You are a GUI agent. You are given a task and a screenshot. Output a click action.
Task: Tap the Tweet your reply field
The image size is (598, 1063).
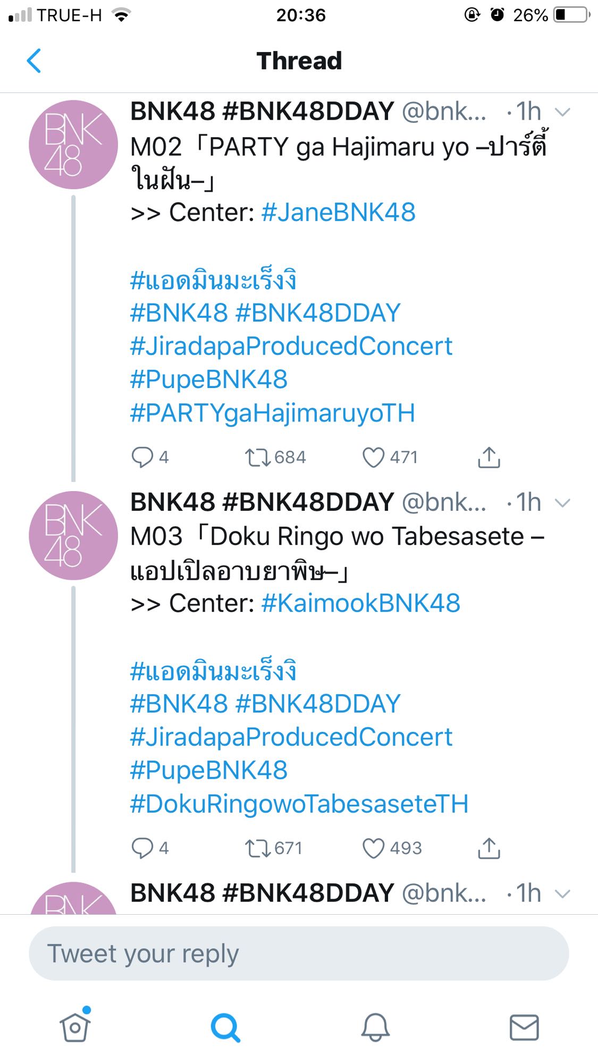(x=299, y=954)
